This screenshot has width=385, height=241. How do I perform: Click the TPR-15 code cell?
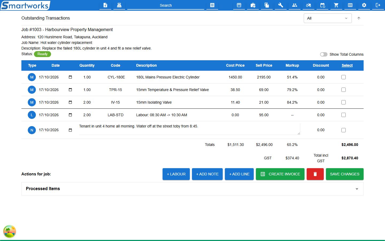(115, 90)
